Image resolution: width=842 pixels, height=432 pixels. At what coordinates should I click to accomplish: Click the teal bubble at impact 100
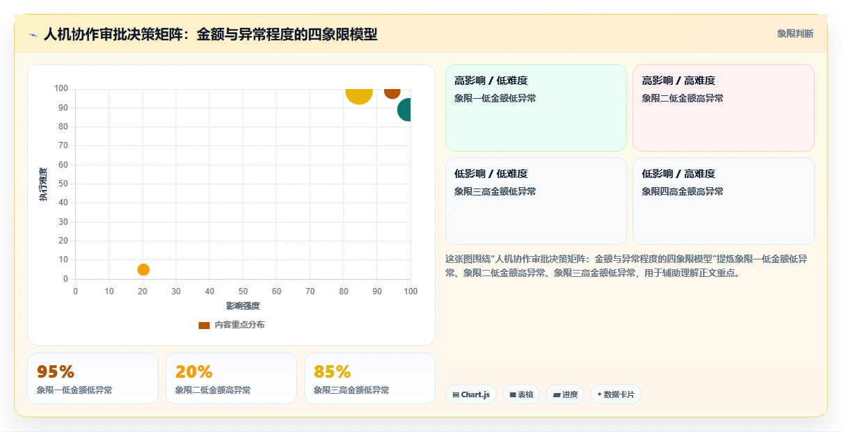[x=404, y=109]
